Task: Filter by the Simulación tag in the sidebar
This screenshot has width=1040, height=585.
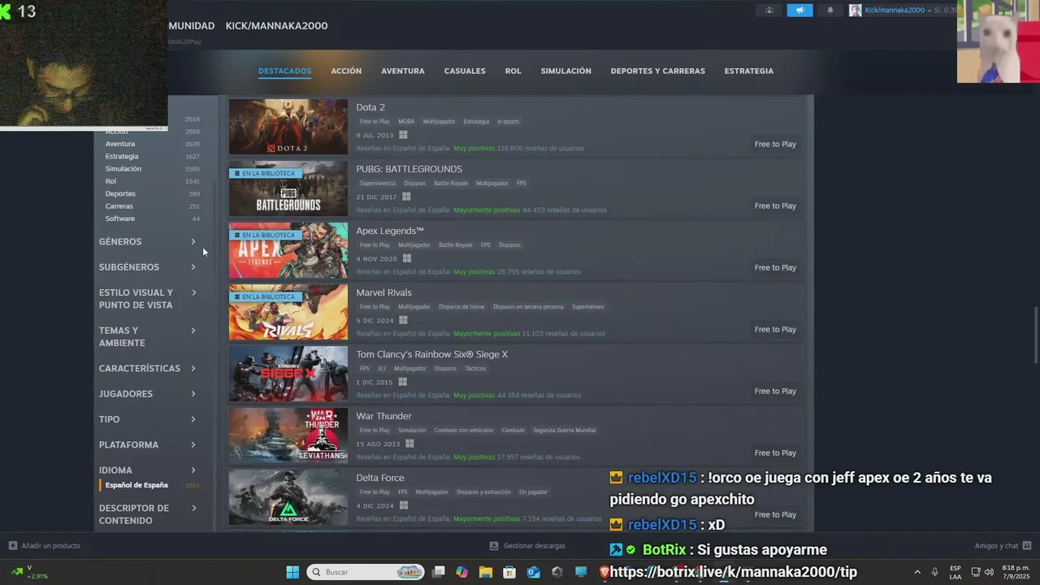Action: click(123, 168)
